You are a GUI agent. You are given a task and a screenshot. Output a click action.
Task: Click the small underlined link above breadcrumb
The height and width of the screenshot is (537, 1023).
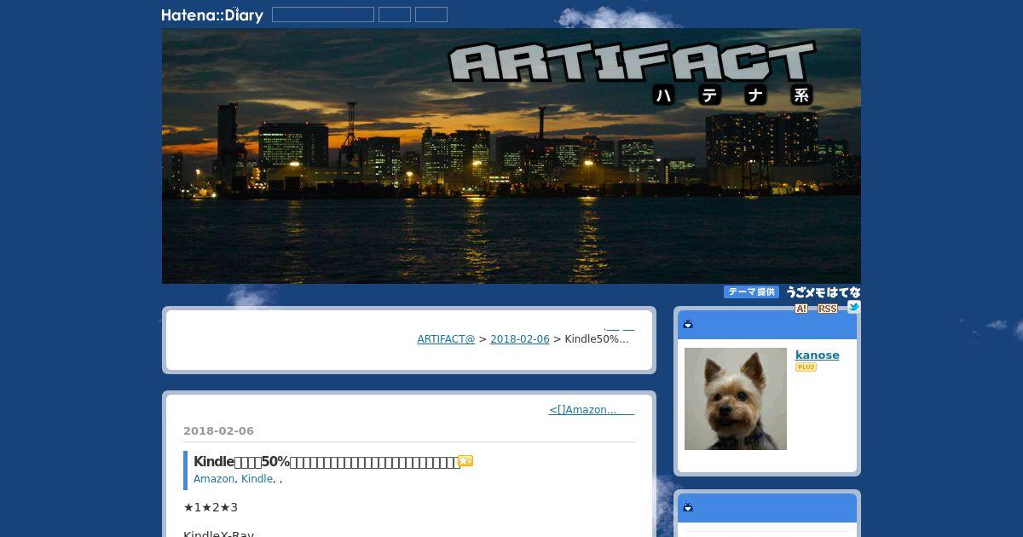point(620,328)
